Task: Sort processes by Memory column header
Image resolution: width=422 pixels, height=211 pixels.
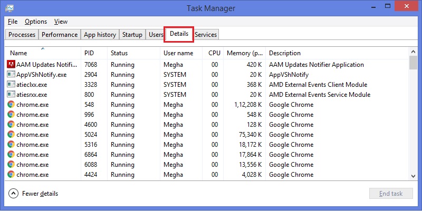Action: (244, 53)
